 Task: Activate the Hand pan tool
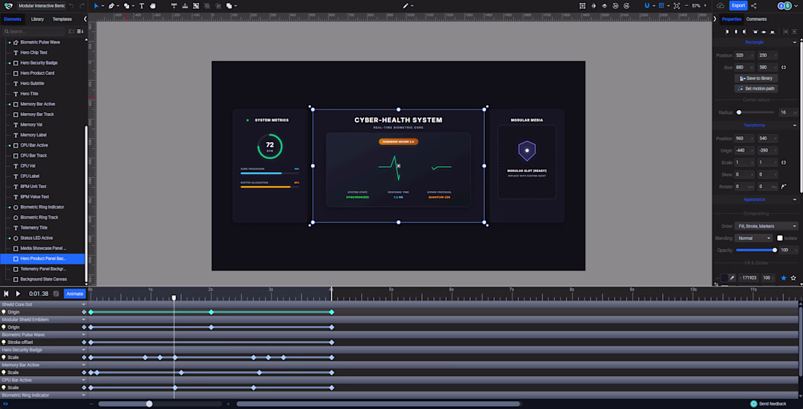[x=153, y=6]
